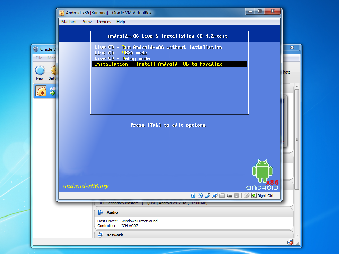Open the Machine menu
This screenshot has width=339, height=254.
[x=69, y=22]
